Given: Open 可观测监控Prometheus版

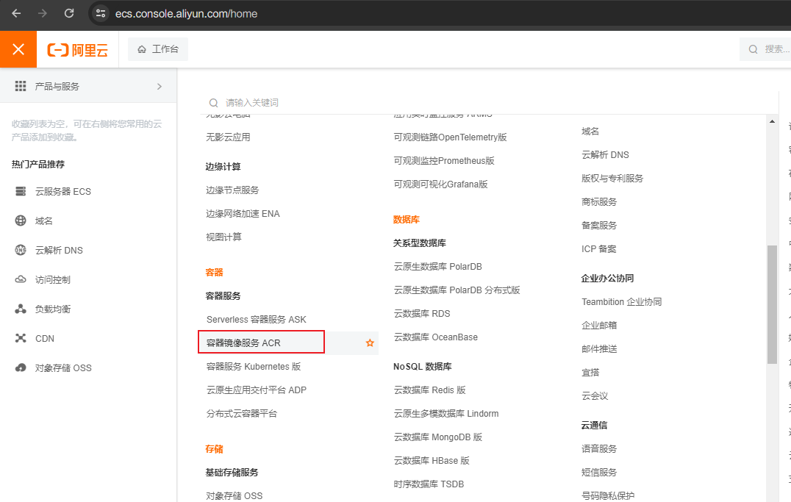Looking at the screenshot, I should (x=444, y=161).
